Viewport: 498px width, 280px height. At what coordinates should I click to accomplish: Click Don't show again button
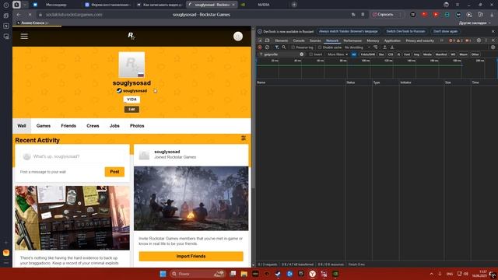(445, 31)
